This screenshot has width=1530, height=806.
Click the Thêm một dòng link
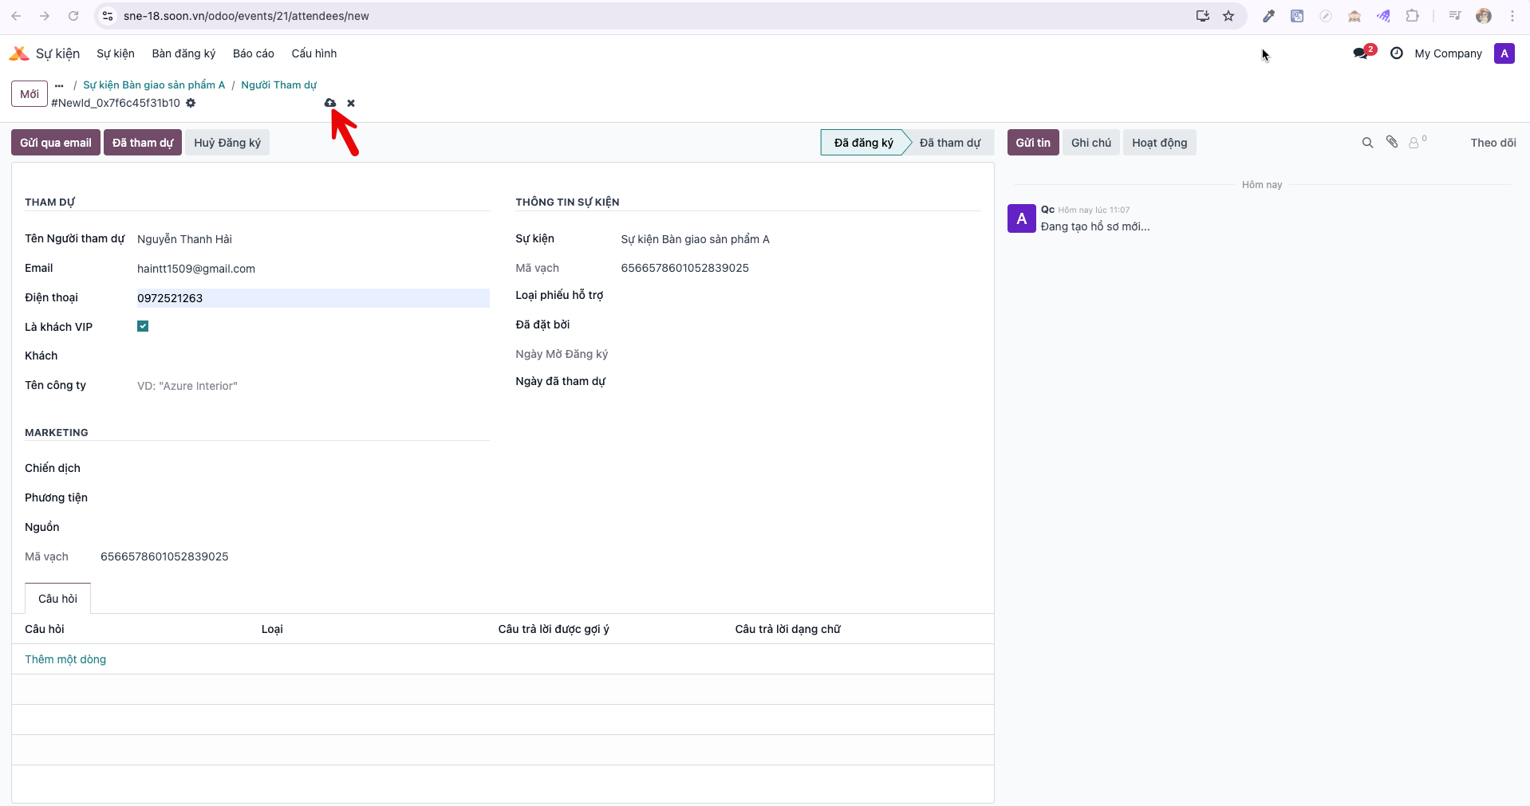pos(65,659)
